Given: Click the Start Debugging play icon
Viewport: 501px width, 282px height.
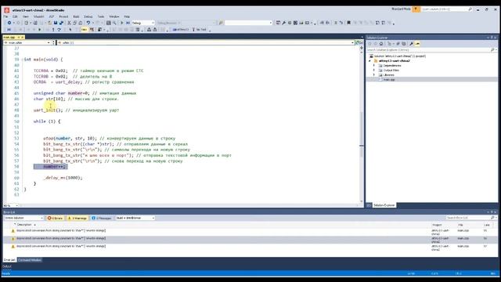Looking at the screenshot, I should coord(122,23).
